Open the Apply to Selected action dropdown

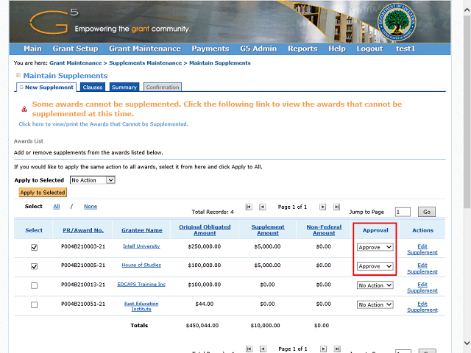93,179
